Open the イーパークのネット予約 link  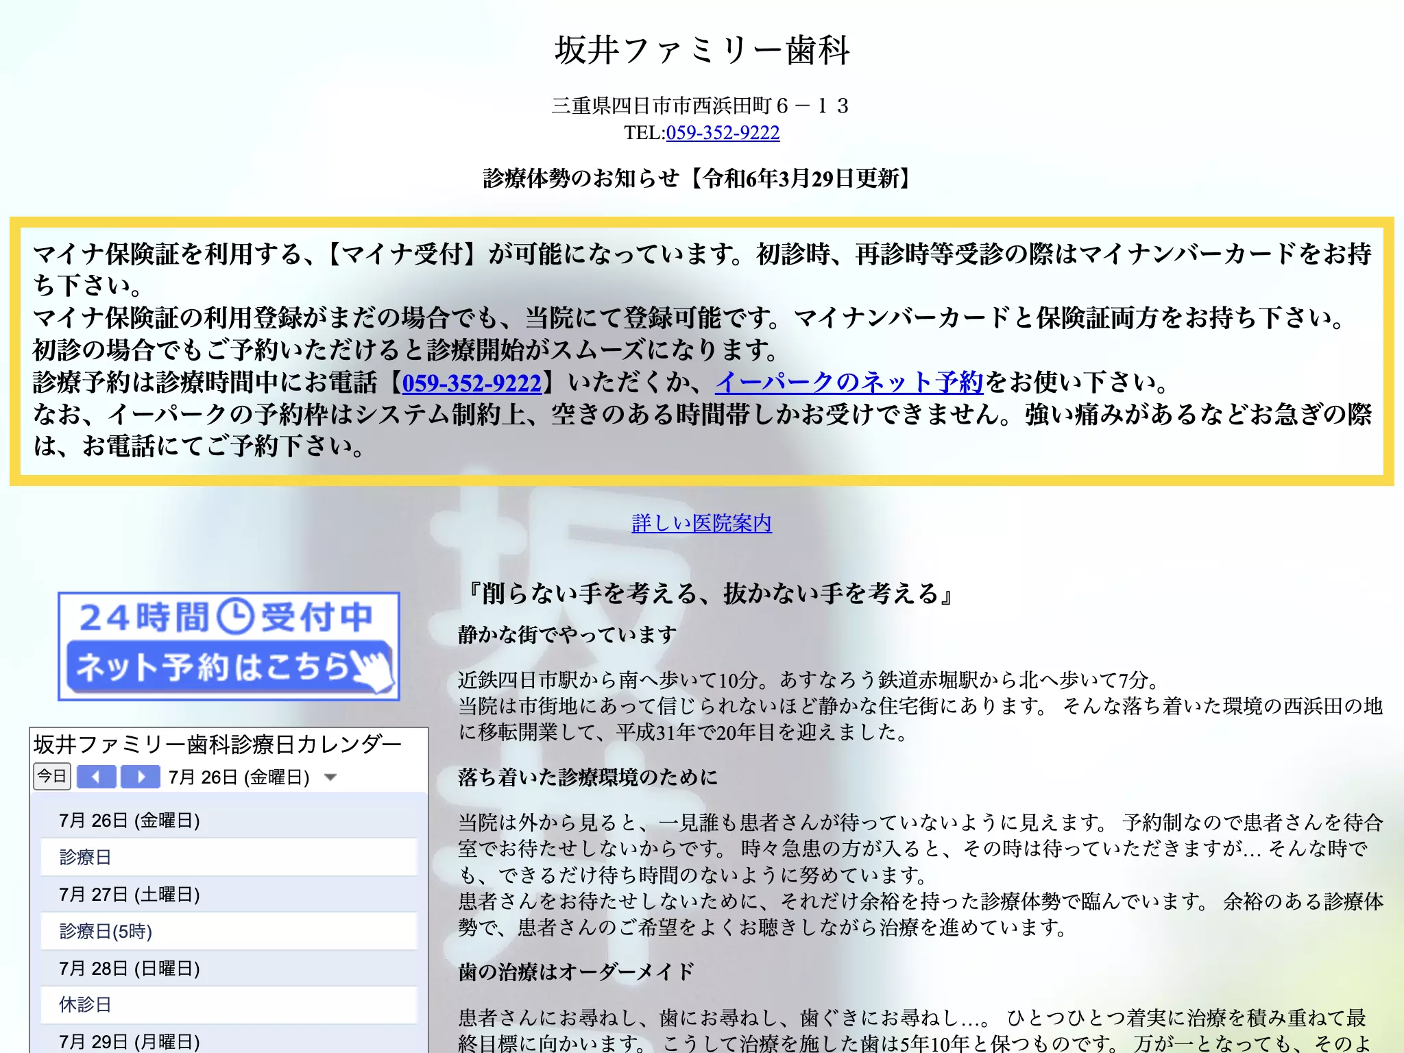pos(849,382)
